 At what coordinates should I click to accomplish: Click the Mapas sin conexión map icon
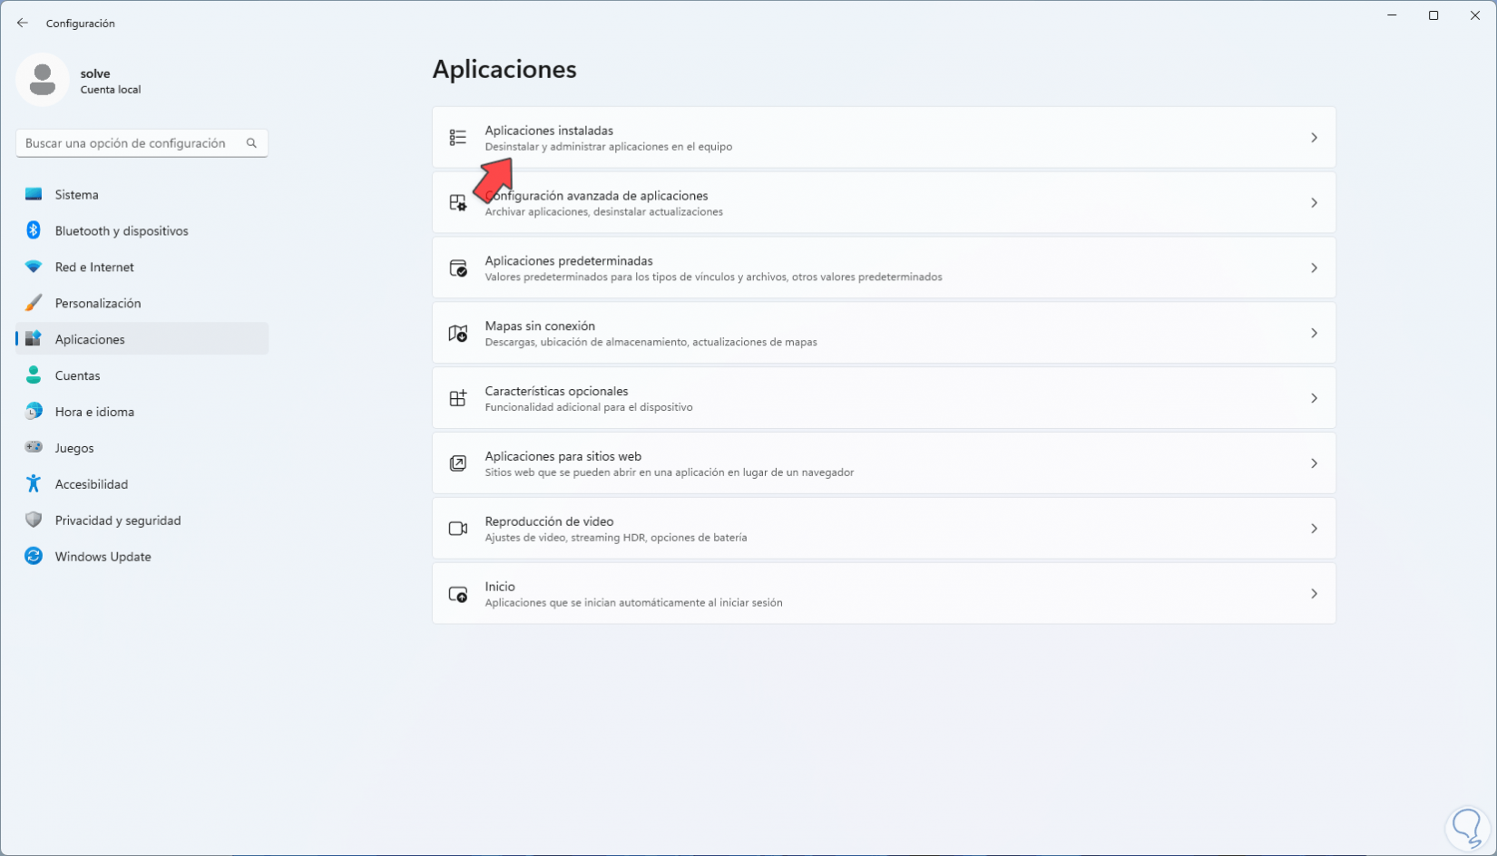click(458, 334)
